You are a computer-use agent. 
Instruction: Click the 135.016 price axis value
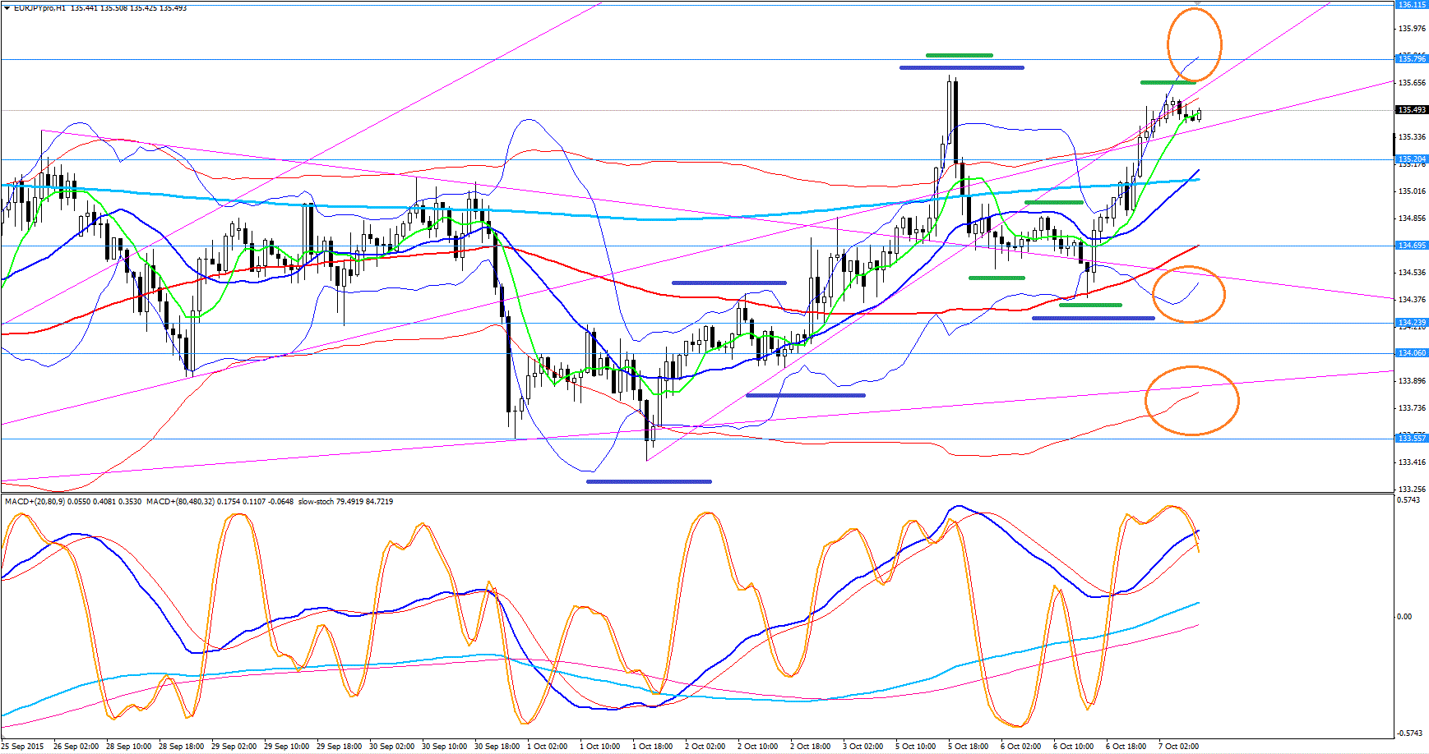[x=1412, y=191]
